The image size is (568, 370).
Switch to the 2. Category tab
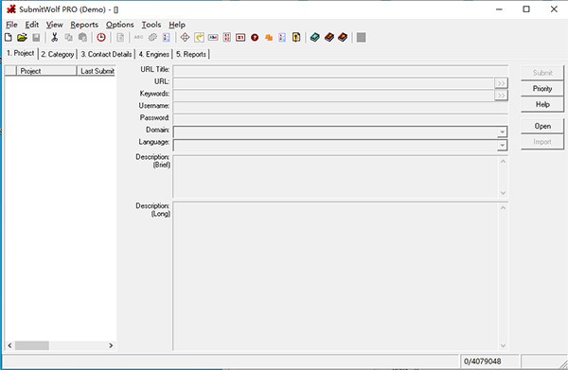pos(58,54)
